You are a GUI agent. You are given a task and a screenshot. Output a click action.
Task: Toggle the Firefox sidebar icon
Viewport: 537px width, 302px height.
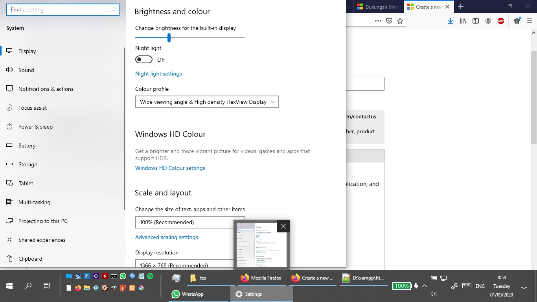point(476,21)
